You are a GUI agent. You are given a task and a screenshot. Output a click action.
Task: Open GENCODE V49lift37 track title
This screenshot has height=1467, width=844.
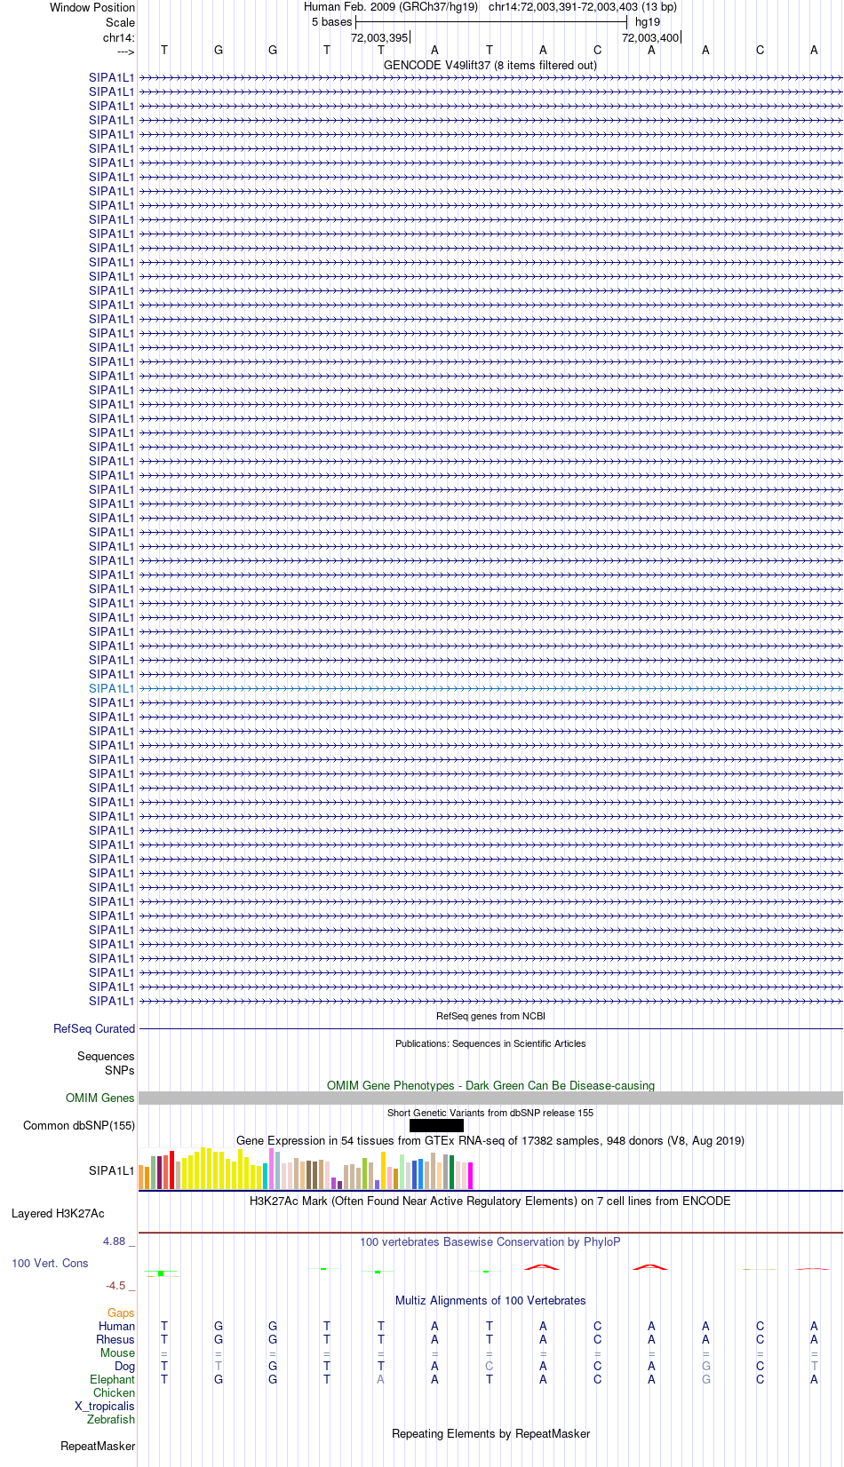point(490,65)
